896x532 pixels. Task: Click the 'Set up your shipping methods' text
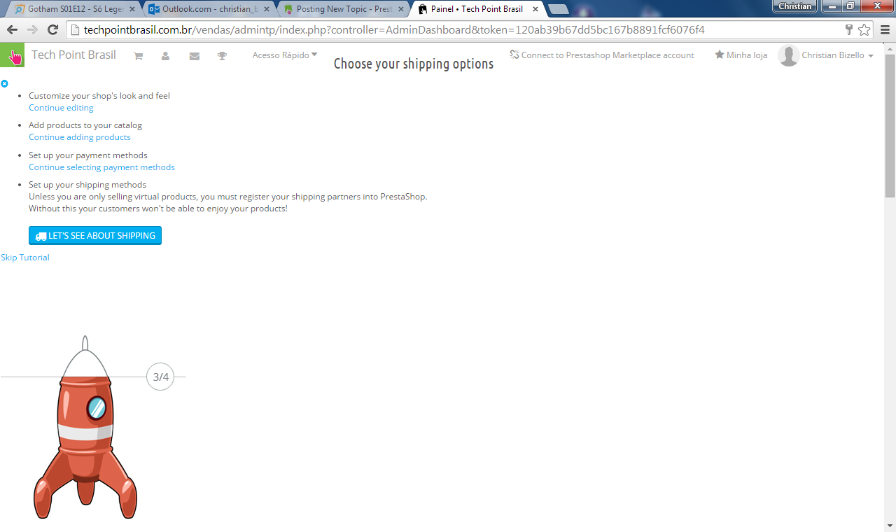point(87,185)
